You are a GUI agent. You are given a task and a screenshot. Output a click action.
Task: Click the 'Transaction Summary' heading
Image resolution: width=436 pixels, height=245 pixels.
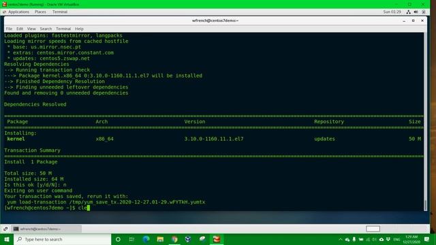pyautogui.click(x=32, y=150)
